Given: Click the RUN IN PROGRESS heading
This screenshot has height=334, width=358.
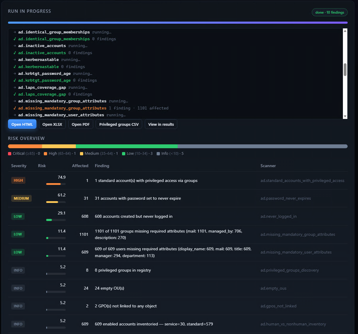Looking at the screenshot, I should [29, 11].
